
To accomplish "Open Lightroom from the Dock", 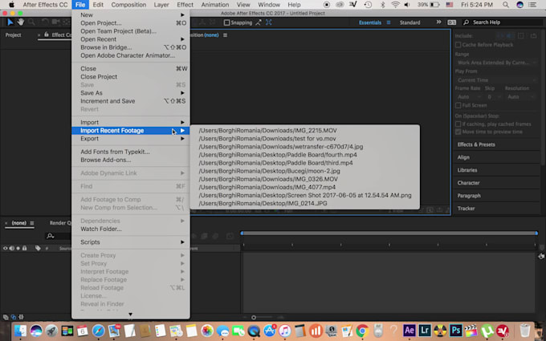I will click(425, 330).
